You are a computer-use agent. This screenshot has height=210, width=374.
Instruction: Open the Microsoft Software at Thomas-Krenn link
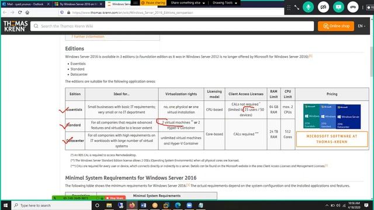click(x=332, y=139)
